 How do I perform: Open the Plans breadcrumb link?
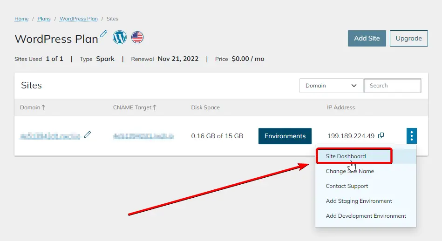click(x=44, y=19)
